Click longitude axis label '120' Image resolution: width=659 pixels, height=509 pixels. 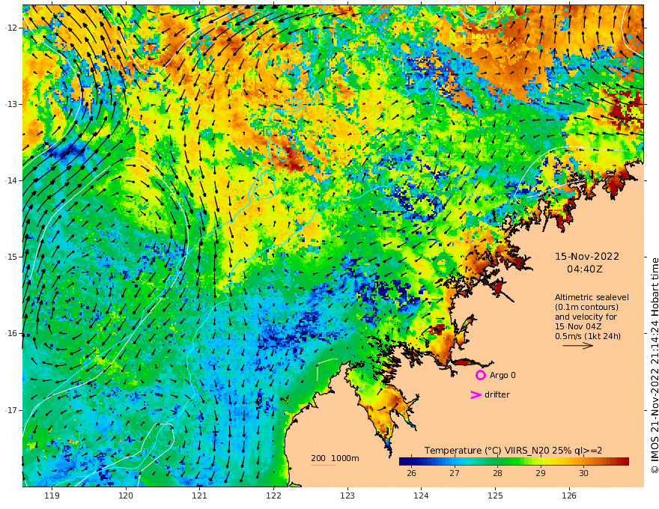pyautogui.click(x=126, y=496)
